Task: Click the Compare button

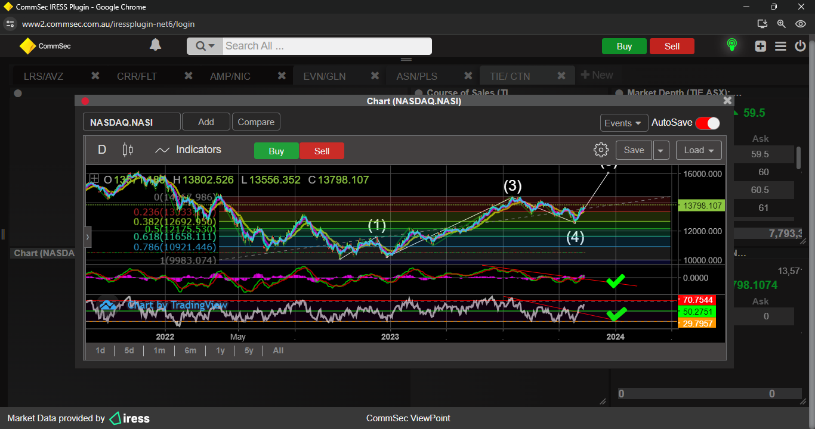Action: coord(256,122)
